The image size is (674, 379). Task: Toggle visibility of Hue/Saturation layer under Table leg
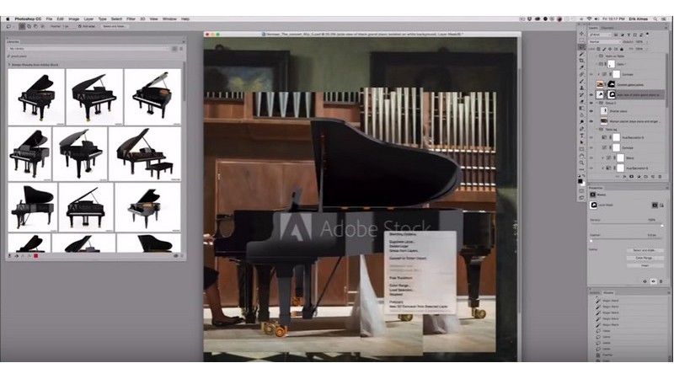tap(591, 137)
